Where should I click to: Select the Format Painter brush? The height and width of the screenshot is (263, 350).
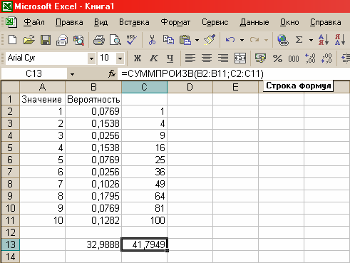pos(210,40)
